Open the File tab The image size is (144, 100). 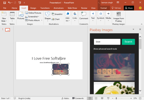[x=5, y=8]
